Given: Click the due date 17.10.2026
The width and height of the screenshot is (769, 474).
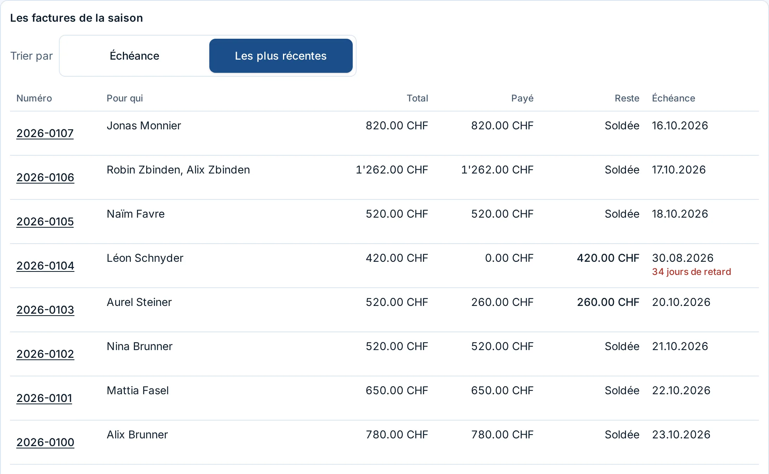Looking at the screenshot, I should [x=679, y=170].
